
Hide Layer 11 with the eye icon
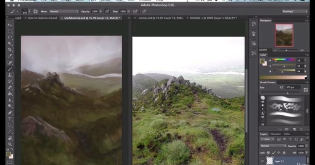(x=262, y=161)
